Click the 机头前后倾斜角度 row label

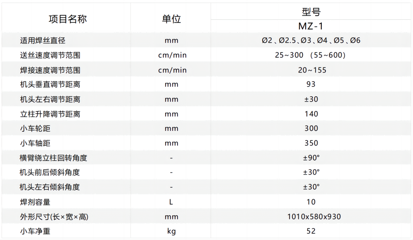click(50, 172)
